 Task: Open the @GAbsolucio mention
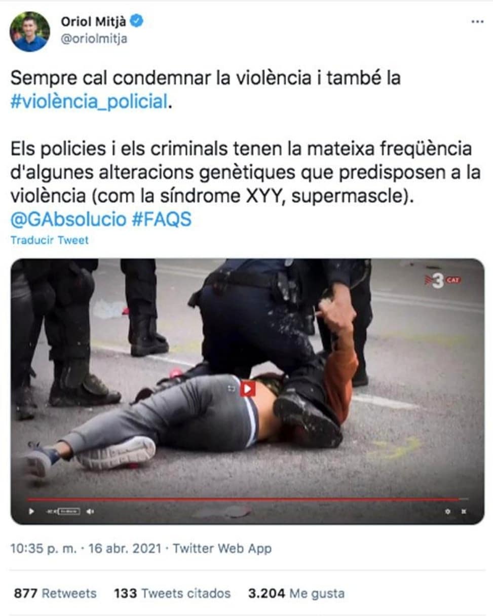(x=68, y=219)
